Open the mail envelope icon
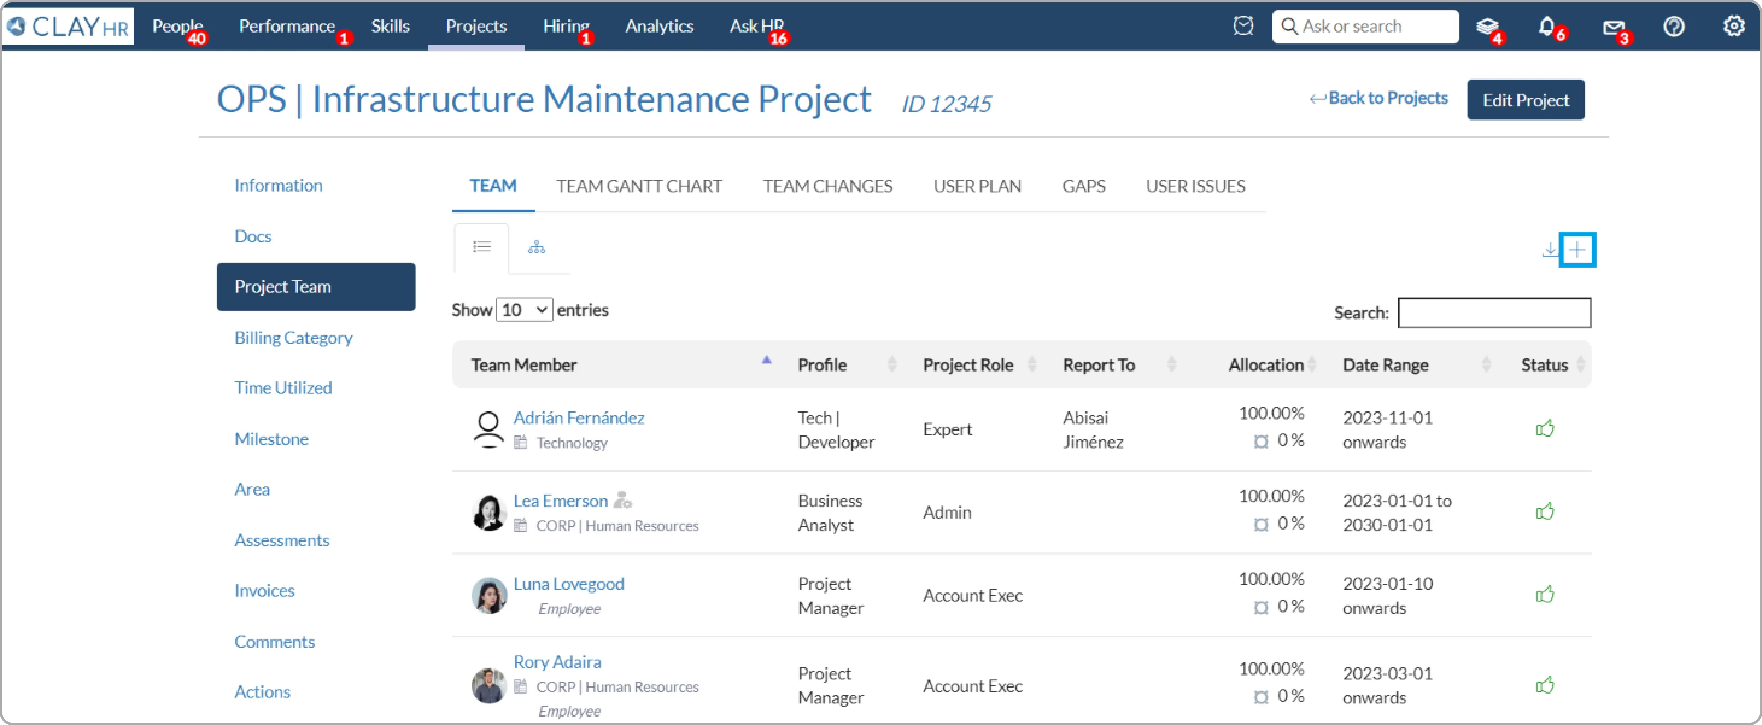The height and width of the screenshot is (725, 1762). click(1613, 27)
